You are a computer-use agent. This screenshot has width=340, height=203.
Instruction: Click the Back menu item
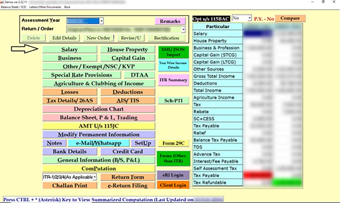(67, 7)
